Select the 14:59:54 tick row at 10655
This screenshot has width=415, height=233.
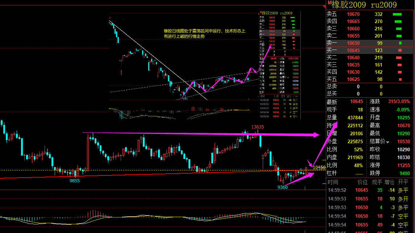point(370,225)
